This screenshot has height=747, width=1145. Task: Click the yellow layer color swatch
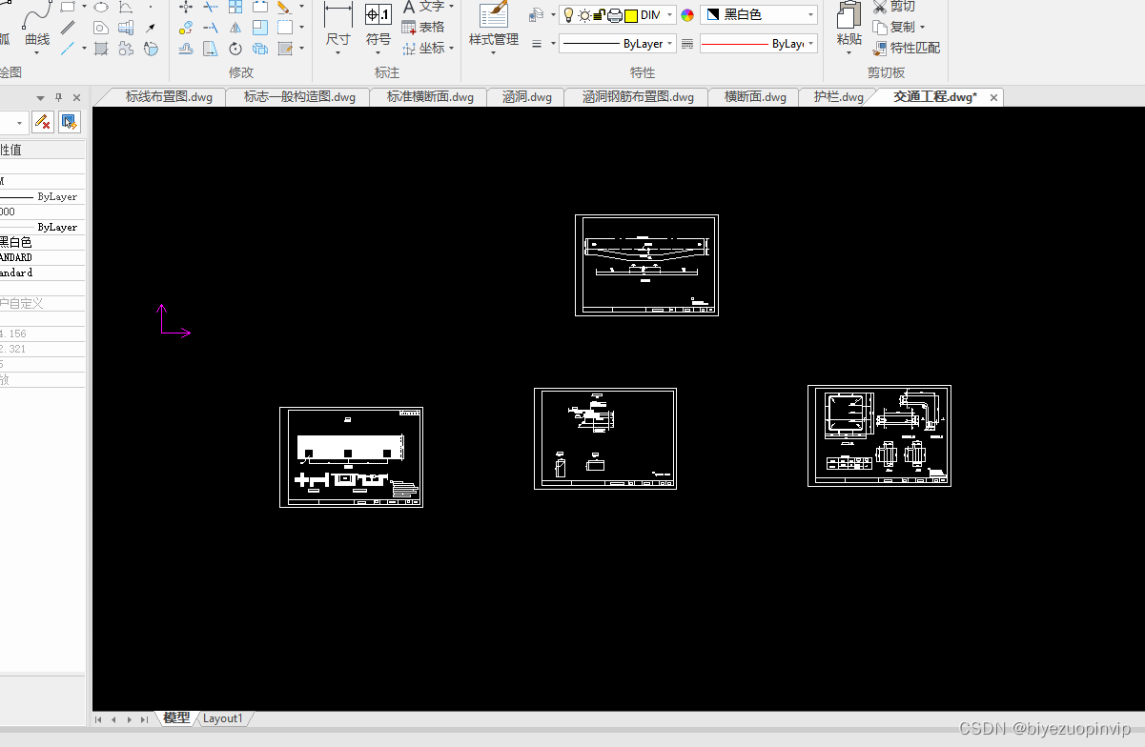630,15
